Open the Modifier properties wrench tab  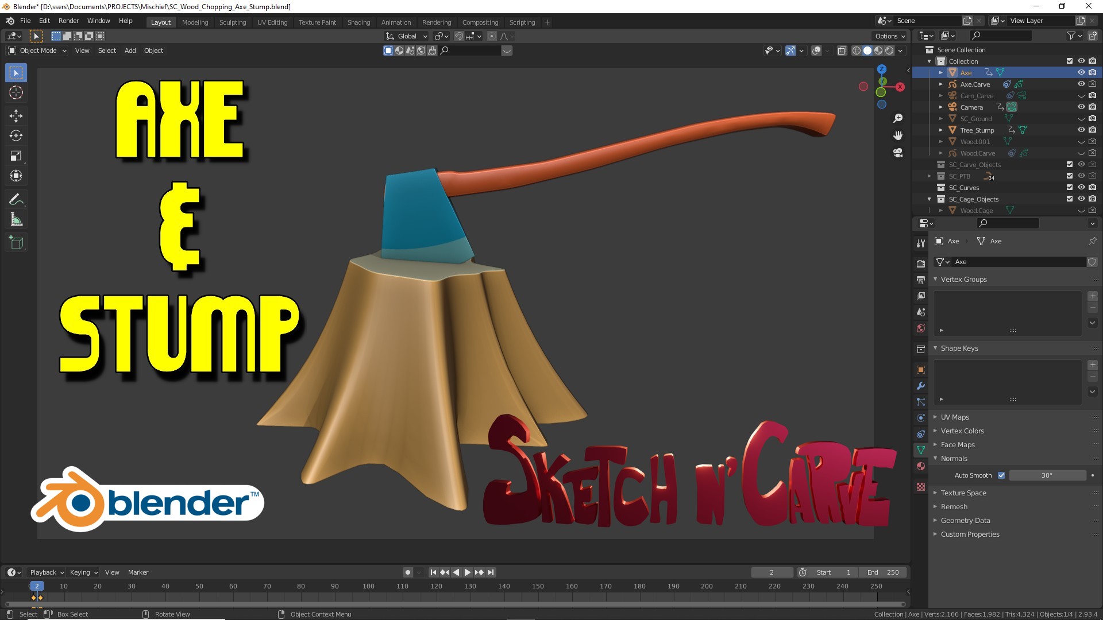pyautogui.click(x=921, y=386)
